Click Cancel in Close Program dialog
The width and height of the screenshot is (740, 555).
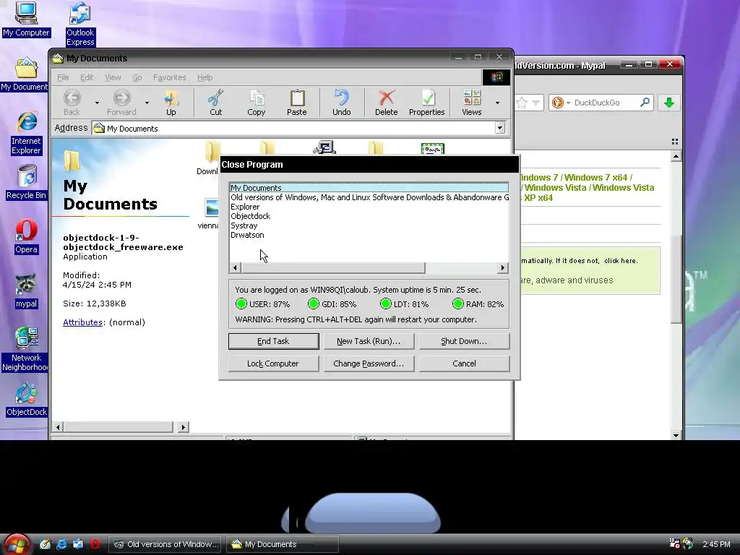click(464, 363)
